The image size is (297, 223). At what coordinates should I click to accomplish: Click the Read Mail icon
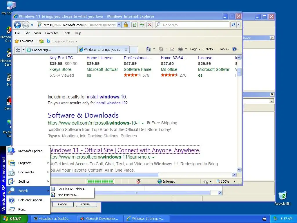172,49
